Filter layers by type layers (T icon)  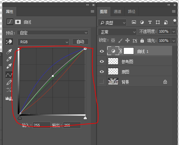click(x=150, y=22)
